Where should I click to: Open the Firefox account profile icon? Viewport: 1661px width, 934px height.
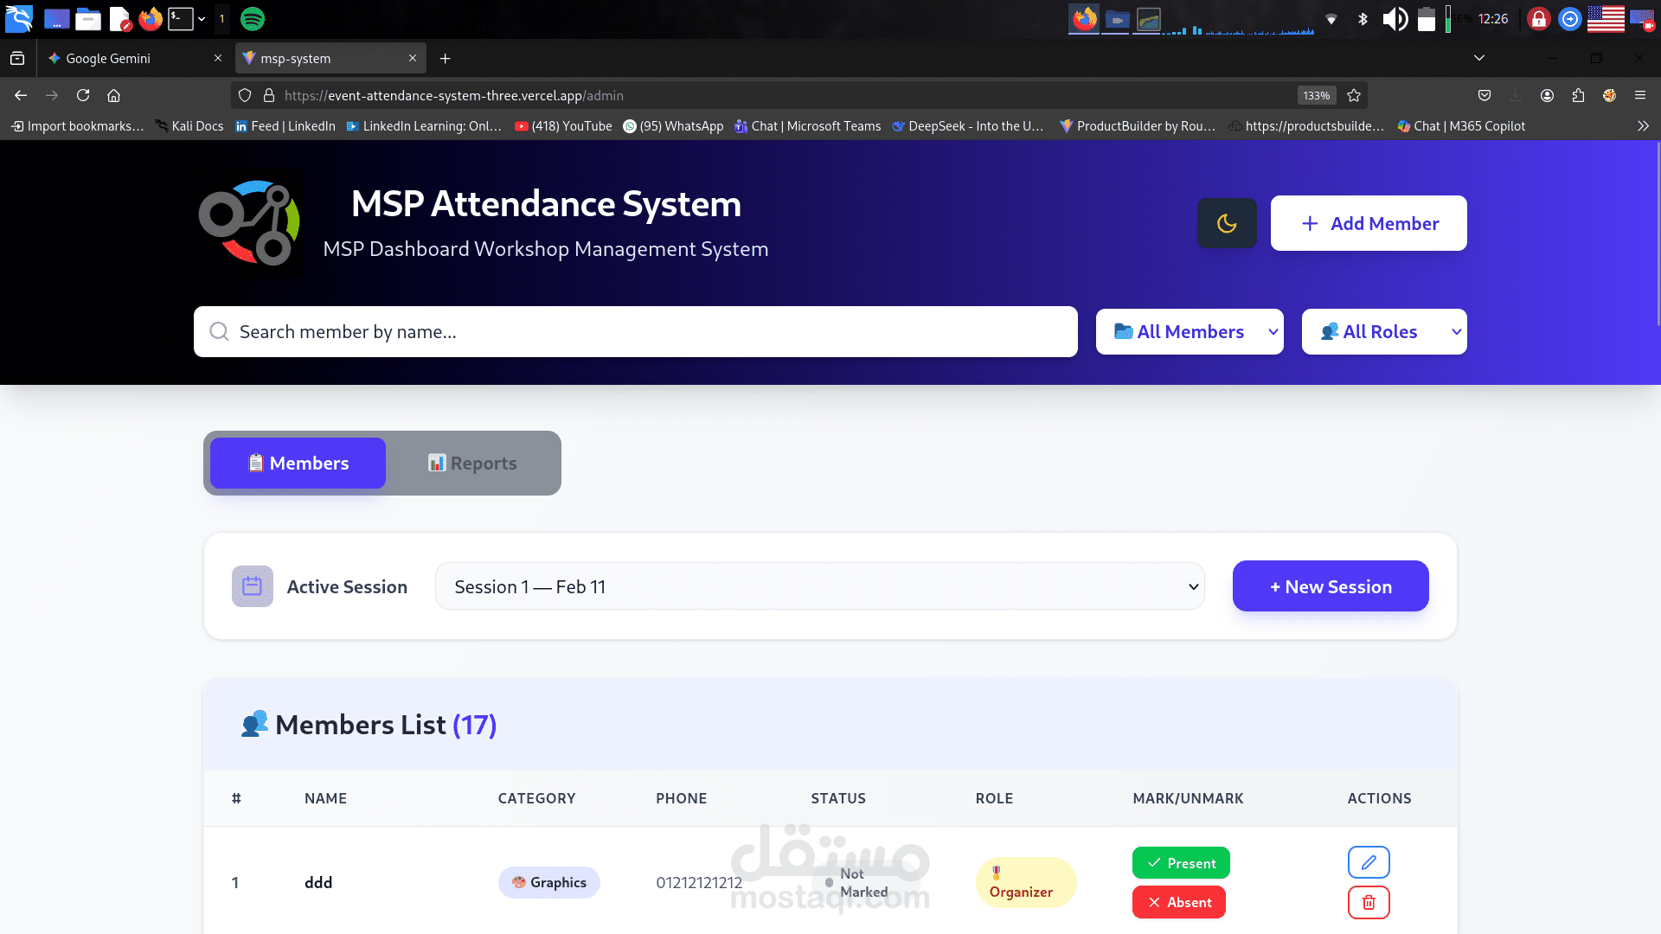[1548, 95]
